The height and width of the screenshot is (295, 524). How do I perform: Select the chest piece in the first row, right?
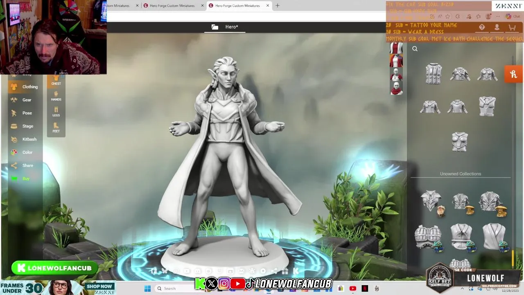click(x=487, y=74)
